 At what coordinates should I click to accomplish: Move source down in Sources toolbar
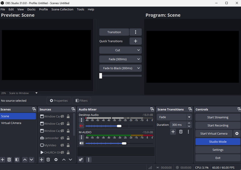(x=70, y=159)
